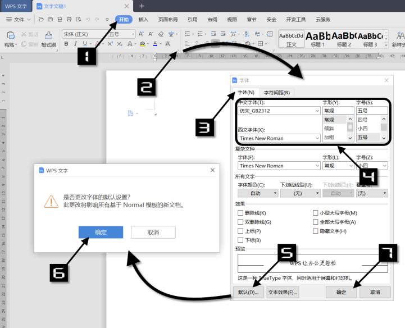Check the 隐藏文字(H) hidden text option
Image resolution: width=405 pixels, height=328 pixels.
click(x=315, y=231)
